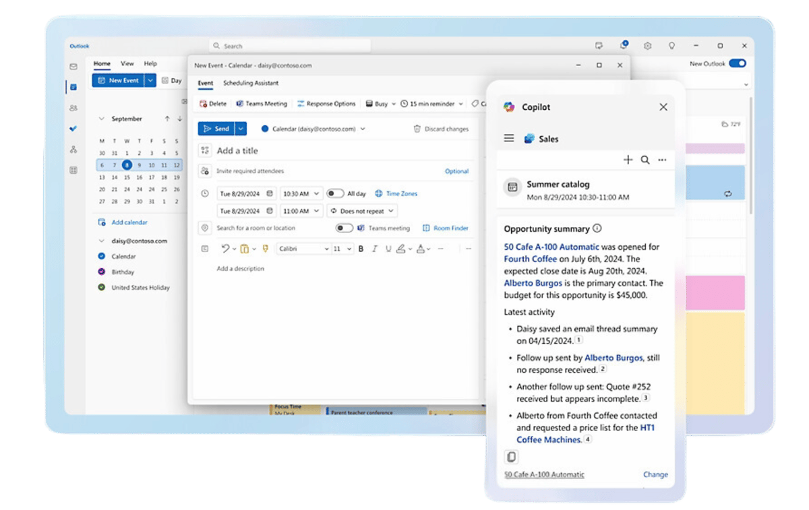Image resolution: width=809 pixels, height=510 pixels.
Task: Click the My Day screen icon in title bar
Action: 599,46
